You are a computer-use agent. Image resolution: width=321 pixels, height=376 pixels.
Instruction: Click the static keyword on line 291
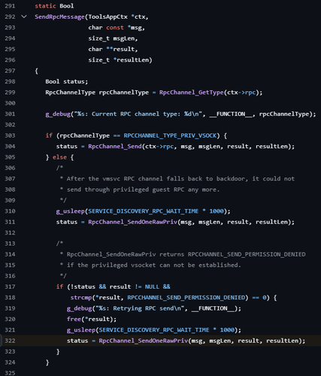45,6
